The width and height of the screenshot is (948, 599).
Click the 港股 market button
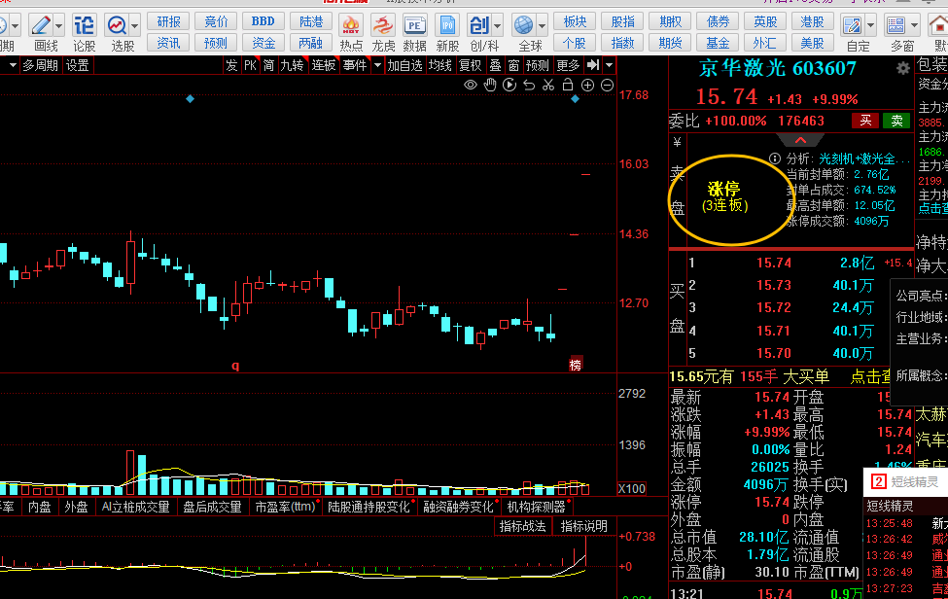tap(812, 21)
